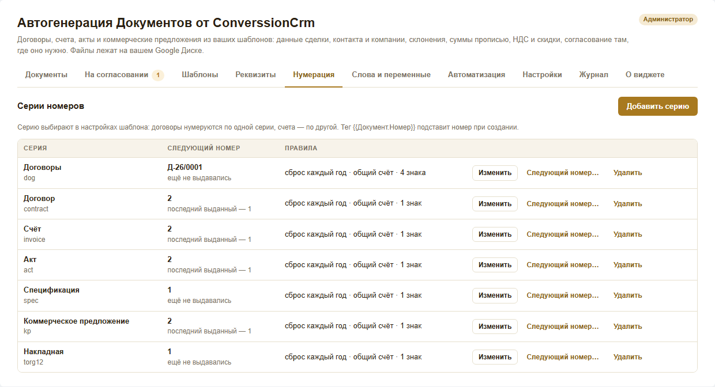Edit the Коммерческое предложение series
The height and width of the screenshot is (387, 715).
click(x=495, y=327)
